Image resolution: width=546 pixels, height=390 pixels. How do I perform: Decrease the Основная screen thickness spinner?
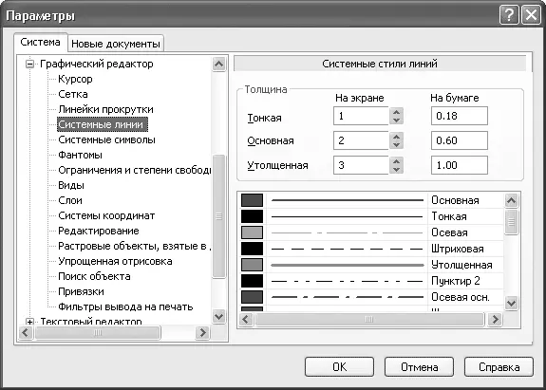(x=396, y=145)
